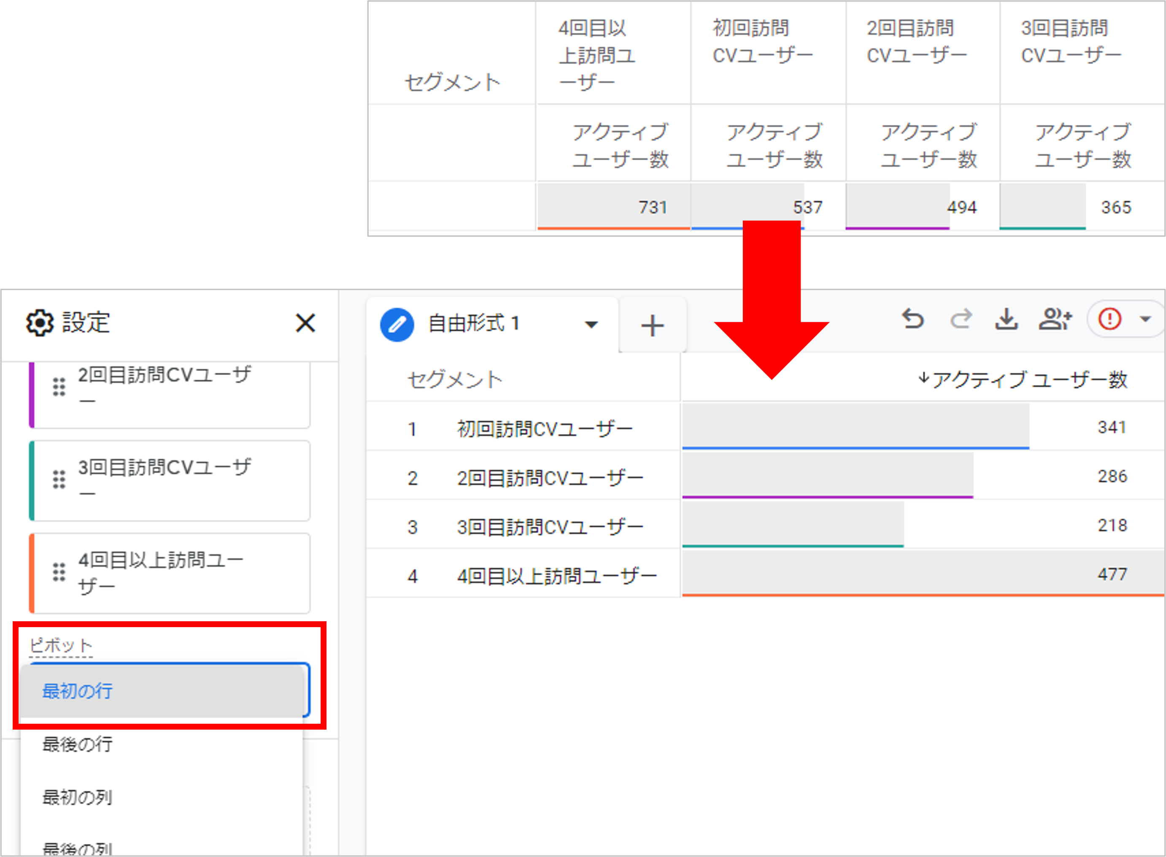Click the settings gear icon in 設定 panel

coord(39,323)
